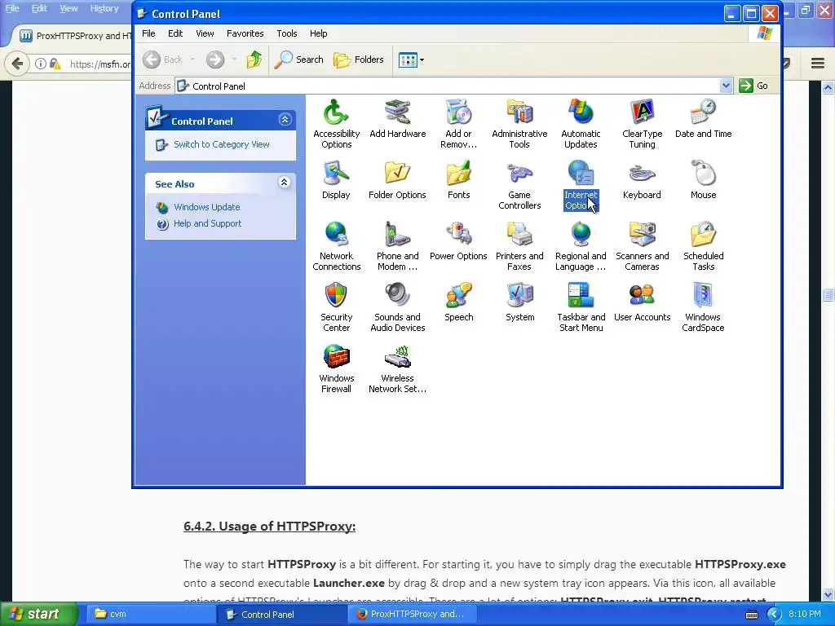
Task: Select Scheduled Tasks icon
Action: tap(703, 246)
